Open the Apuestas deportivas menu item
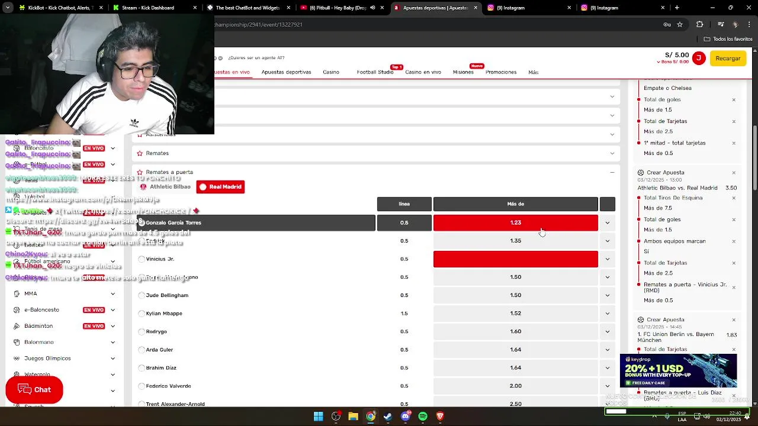 286,72
